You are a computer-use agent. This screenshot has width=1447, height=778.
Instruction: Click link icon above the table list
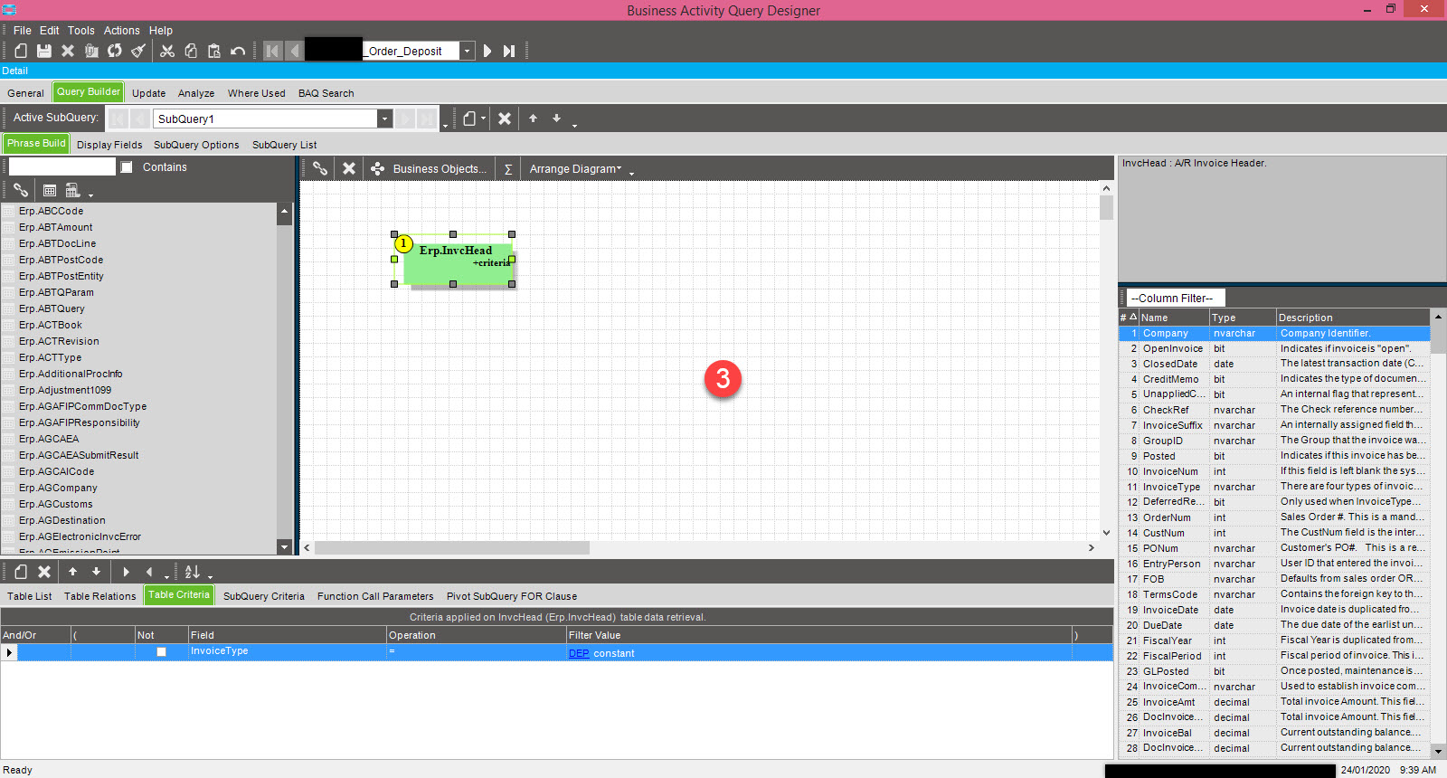(x=21, y=190)
